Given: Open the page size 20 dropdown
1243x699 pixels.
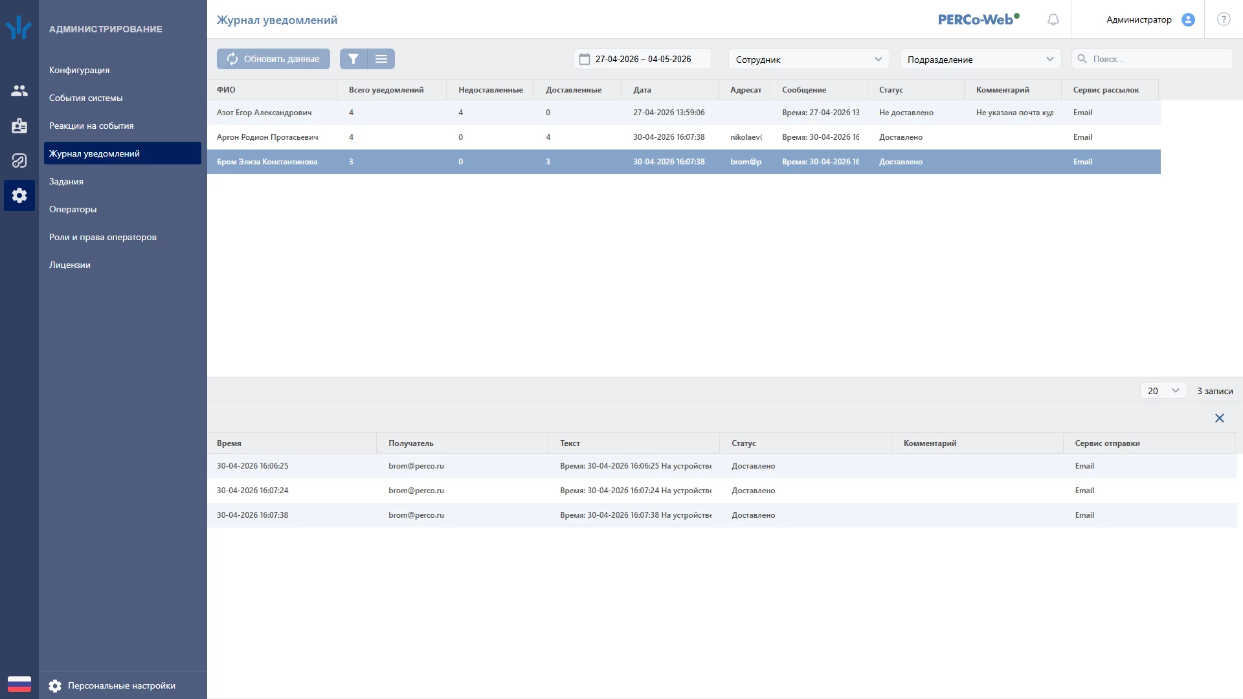Looking at the screenshot, I should click(1163, 391).
